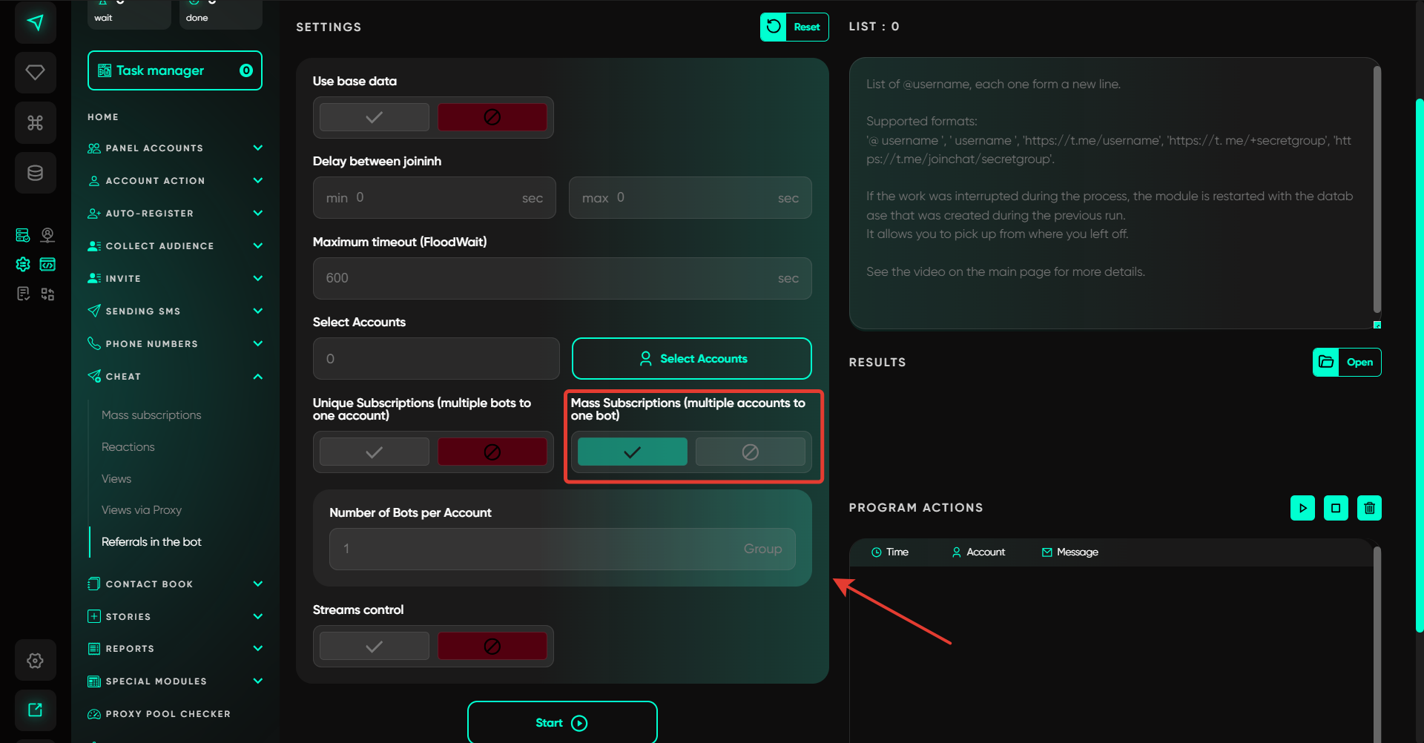Disable Mass Subscriptions with the ban toggle
Viewport: 1424px width, 743px height.
click(x=750, y=452)
